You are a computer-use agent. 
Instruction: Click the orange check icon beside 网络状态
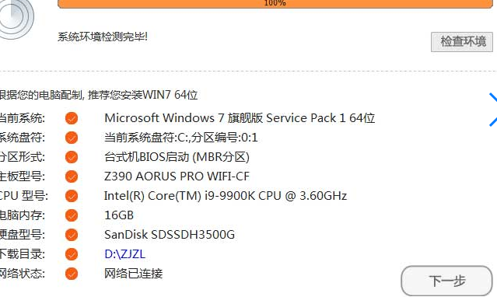point(72,274)
